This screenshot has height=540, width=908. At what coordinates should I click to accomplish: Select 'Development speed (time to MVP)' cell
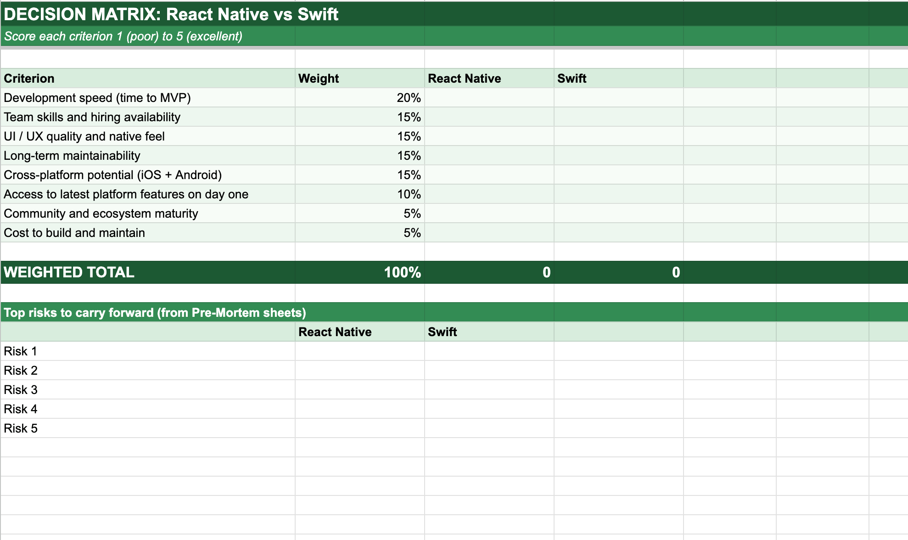tap(148, 98)
